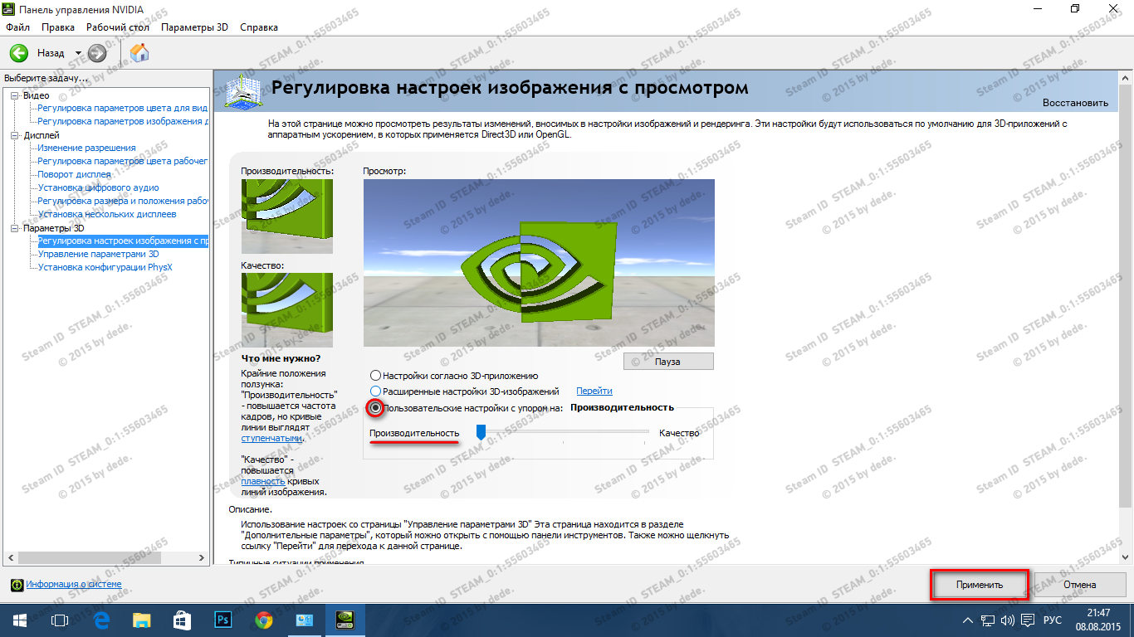Open the Назад history dropdown arrow
Image resolution: width=1134 pixels, height=637 pixels.
[x=78, y=53]
